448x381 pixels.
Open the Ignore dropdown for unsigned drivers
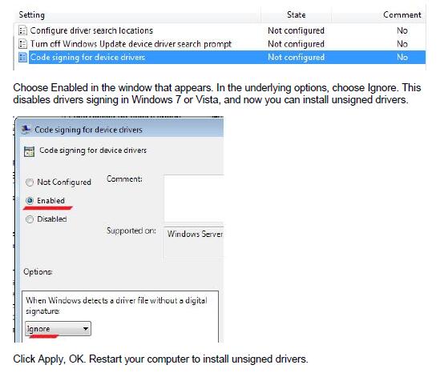coord(58,329)
